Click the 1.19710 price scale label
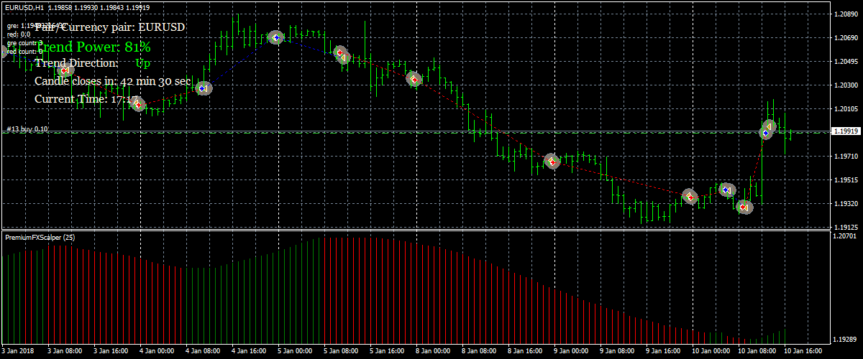Viewport: 863px width, 359px height. [845, 156]
